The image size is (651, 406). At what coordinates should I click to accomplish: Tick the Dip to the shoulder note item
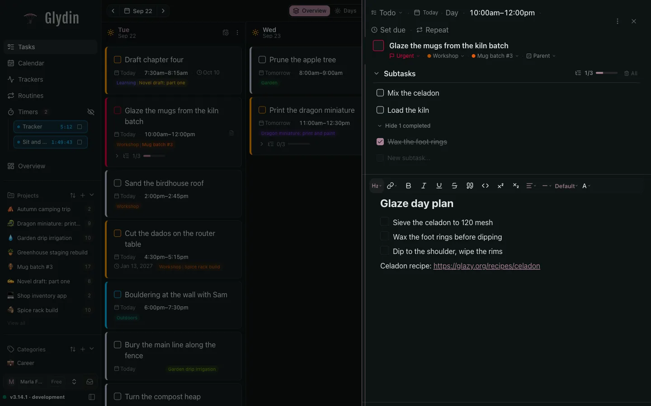(x=385, y=251)
